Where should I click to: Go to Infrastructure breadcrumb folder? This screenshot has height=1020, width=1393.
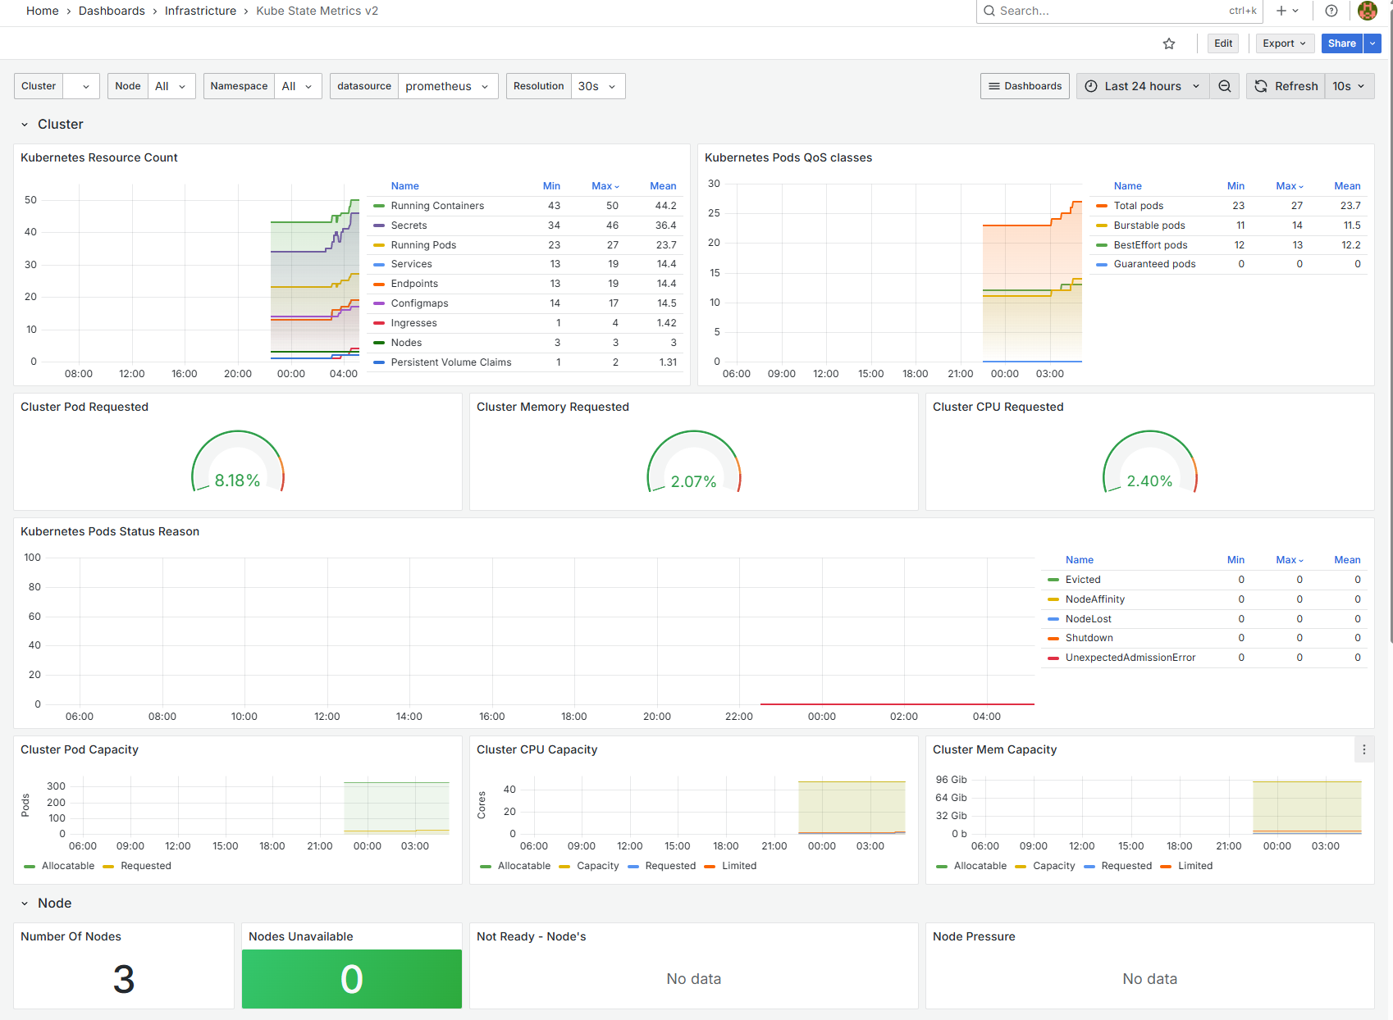pos(200,11)
